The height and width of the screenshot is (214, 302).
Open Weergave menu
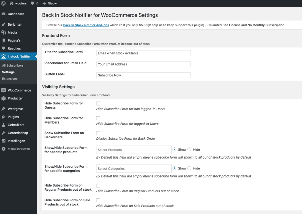tap(18, 109)
